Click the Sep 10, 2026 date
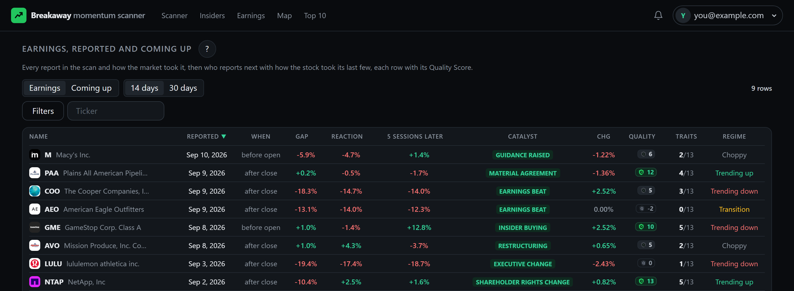794x291 pixels. (206, 155)
